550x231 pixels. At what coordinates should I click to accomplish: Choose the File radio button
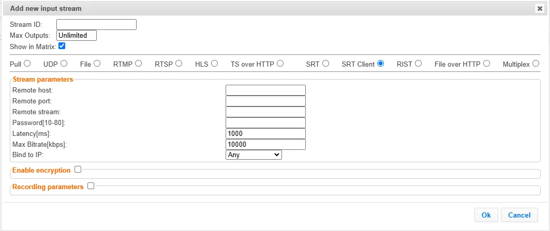97,64
